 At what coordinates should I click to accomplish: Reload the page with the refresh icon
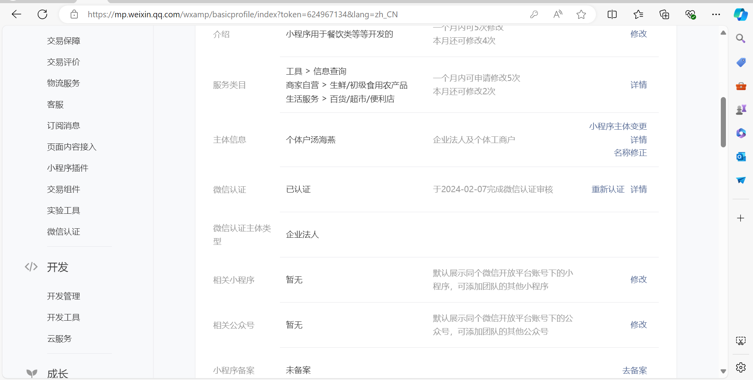[x=42, y=15]
